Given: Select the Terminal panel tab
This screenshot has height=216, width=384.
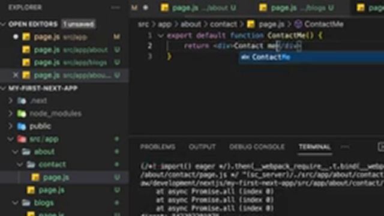Looking at the screenshot, I should (x=314, y=146).
